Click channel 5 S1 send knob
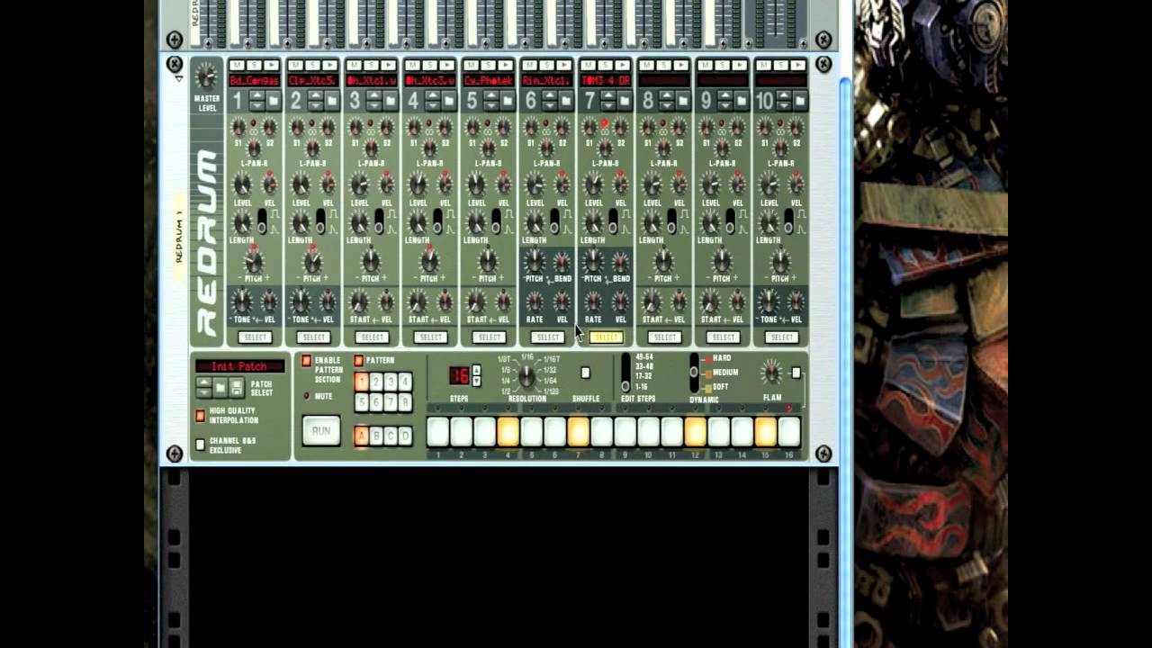1152x648 pixels. coord(472,128)
